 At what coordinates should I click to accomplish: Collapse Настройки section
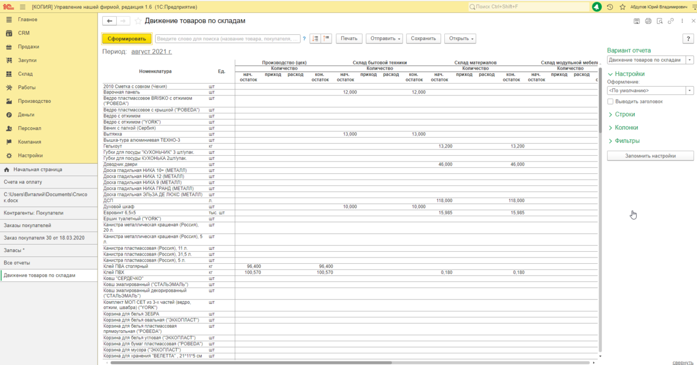pos(626,74)
